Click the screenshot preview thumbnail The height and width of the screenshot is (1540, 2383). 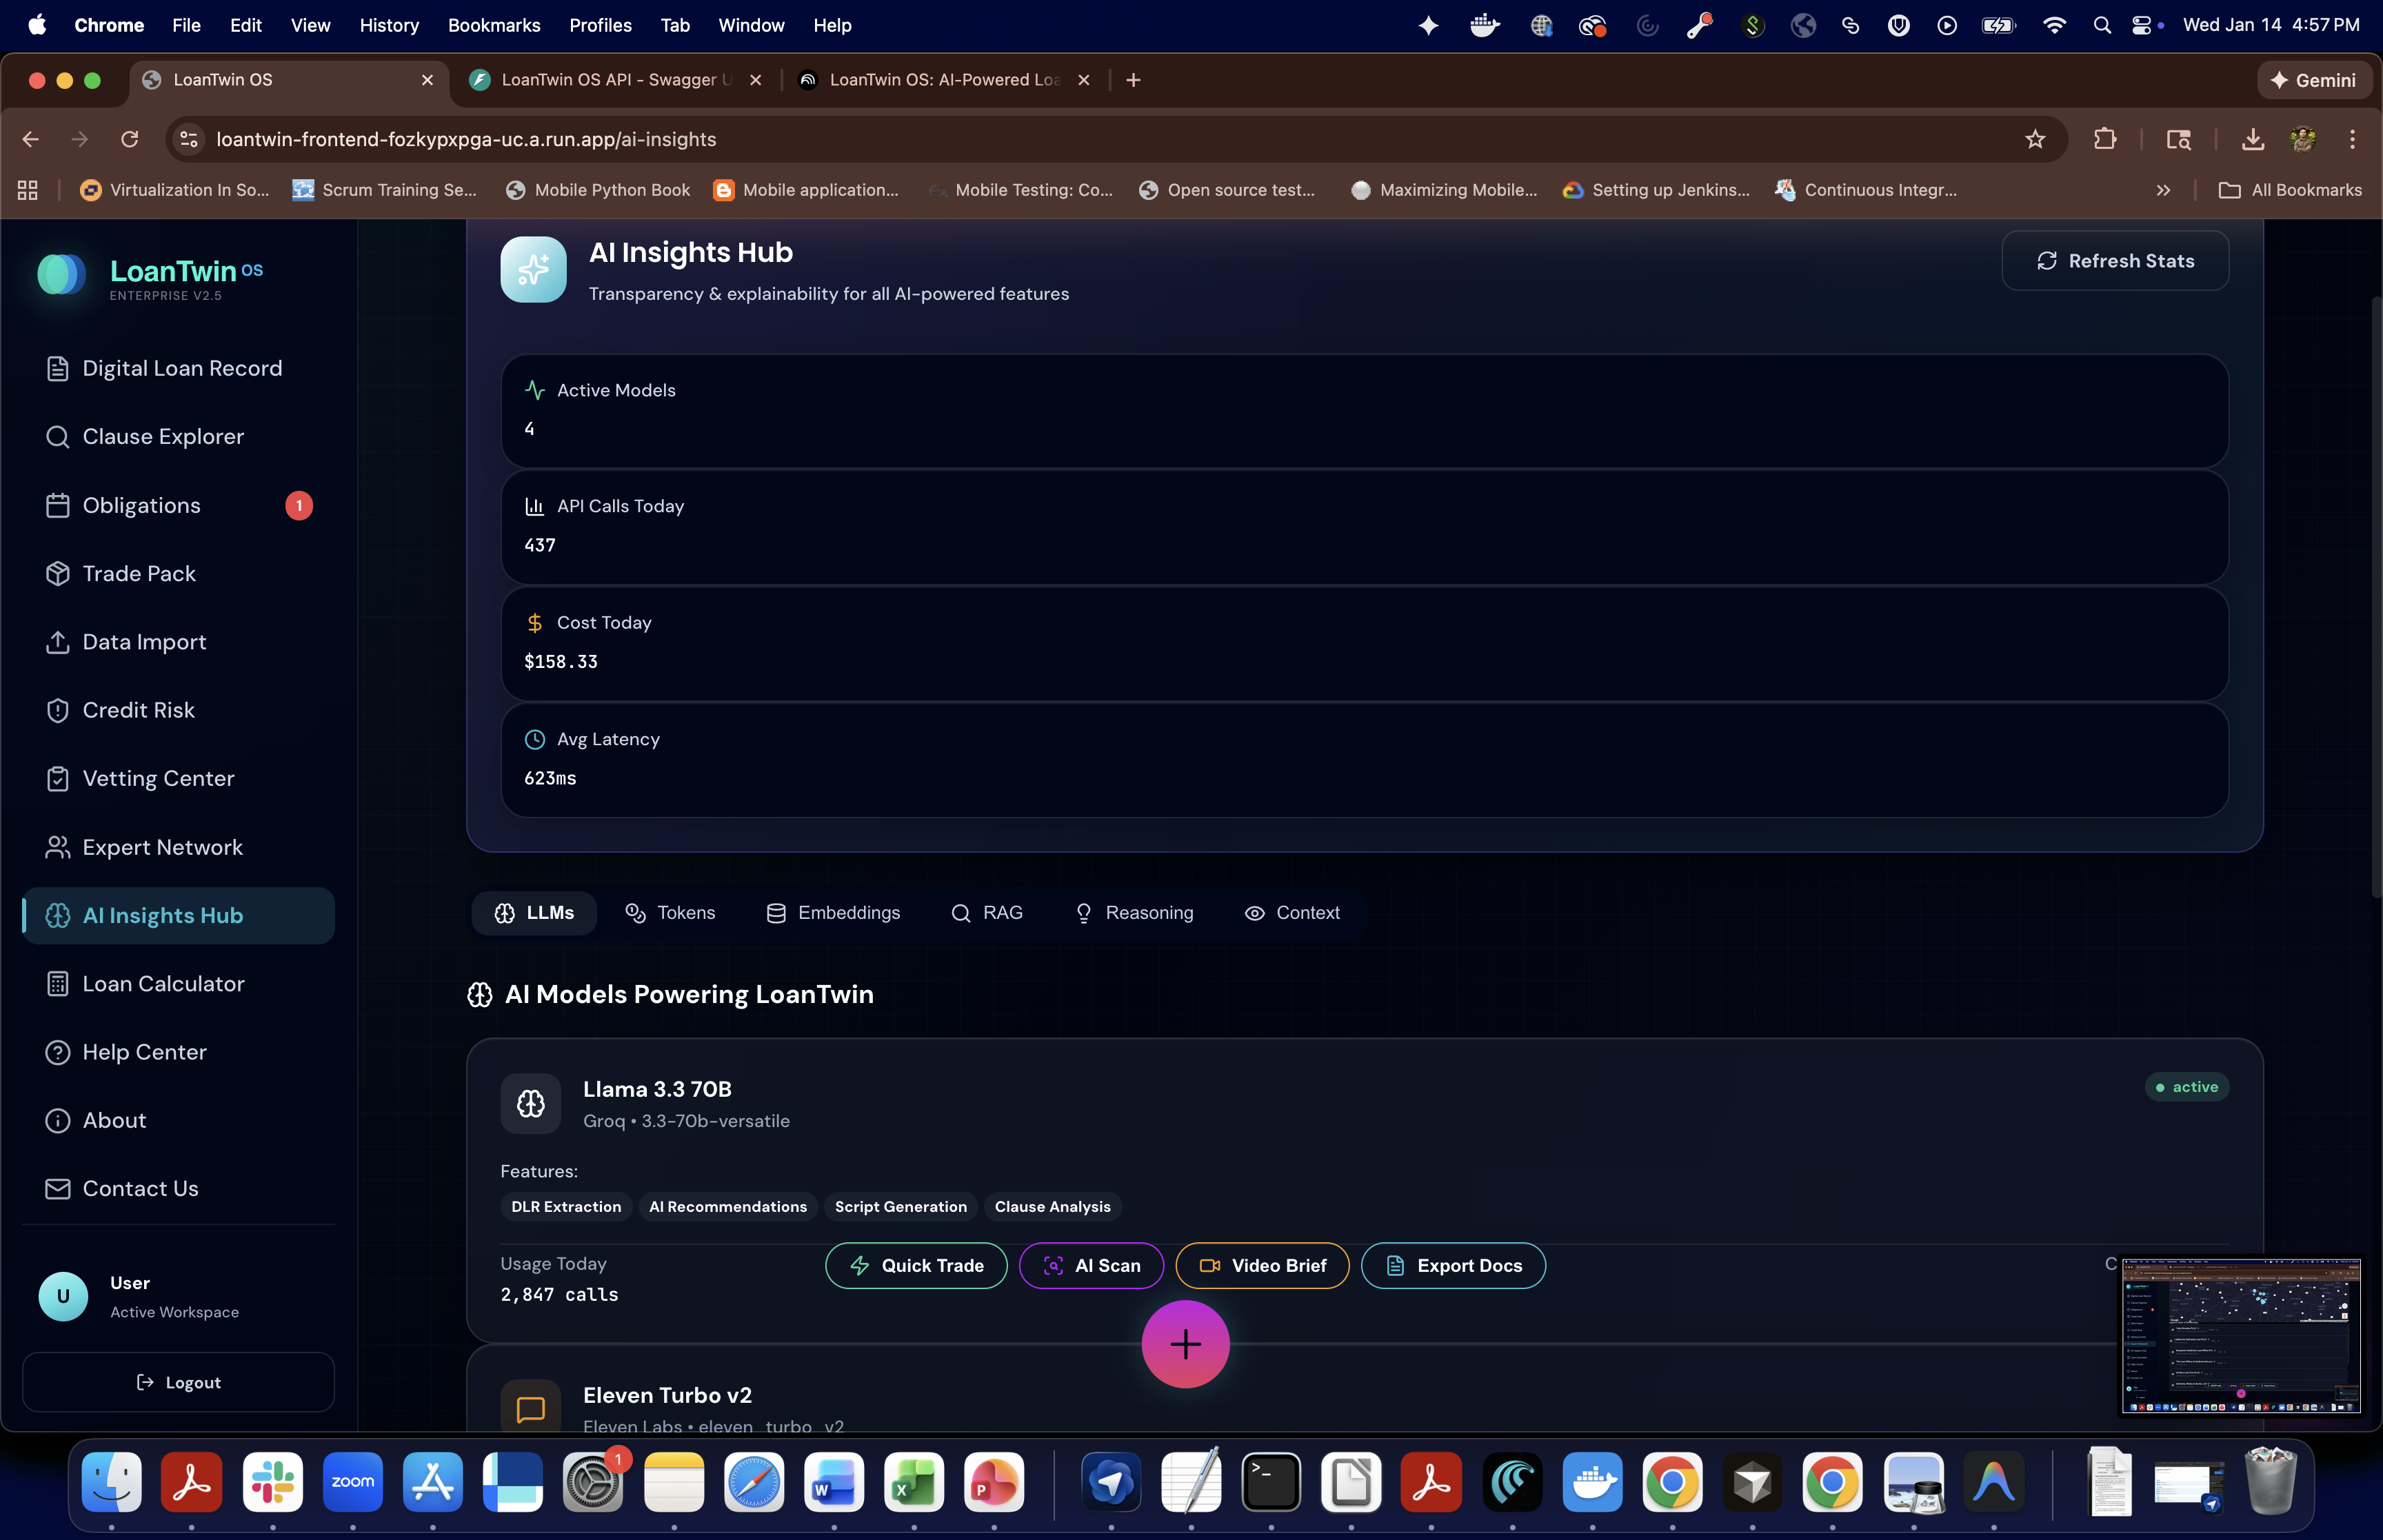tap(2240, 1335)
